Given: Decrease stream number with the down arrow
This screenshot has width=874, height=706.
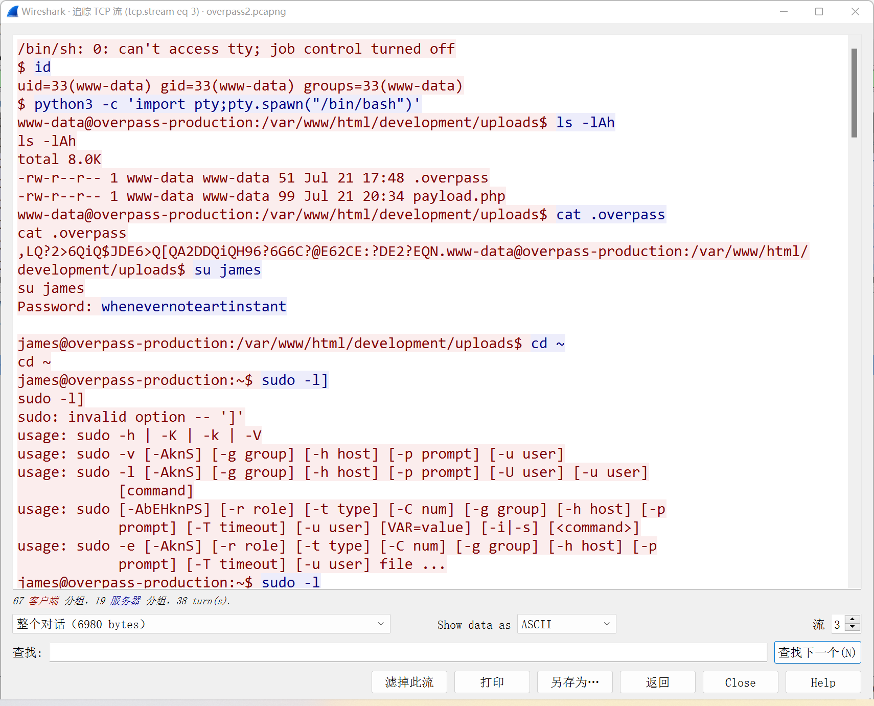Looking at the screenshot, I should point(853,627).
